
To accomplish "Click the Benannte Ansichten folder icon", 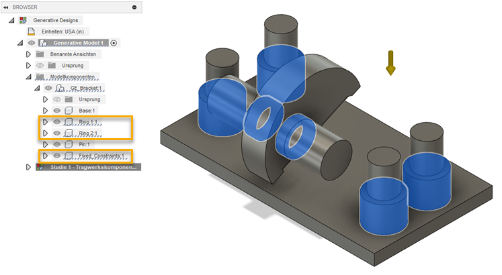I will tap(40, 54).
